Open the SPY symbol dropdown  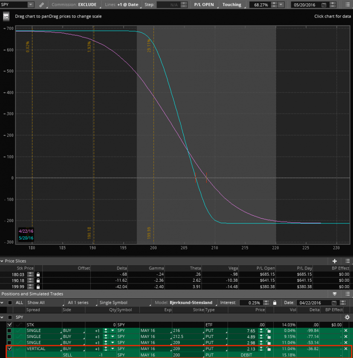(x=31, y=5)
